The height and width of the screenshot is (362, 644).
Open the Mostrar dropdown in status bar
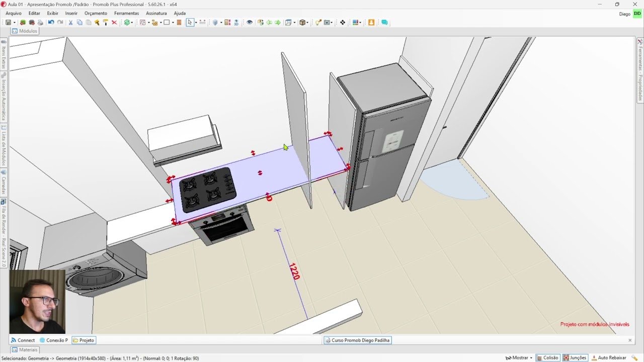pyautogui.click(x=519, y=357)
